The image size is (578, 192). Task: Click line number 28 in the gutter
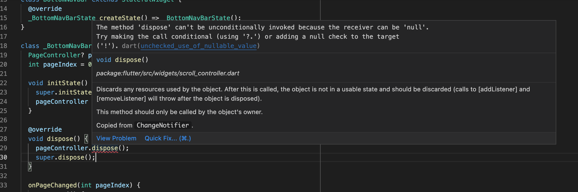4,139
